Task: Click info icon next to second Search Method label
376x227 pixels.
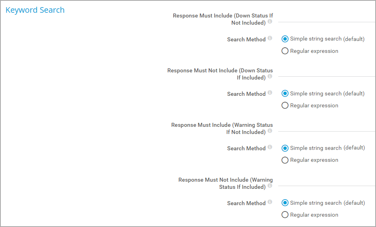Action: pos(270,92)
